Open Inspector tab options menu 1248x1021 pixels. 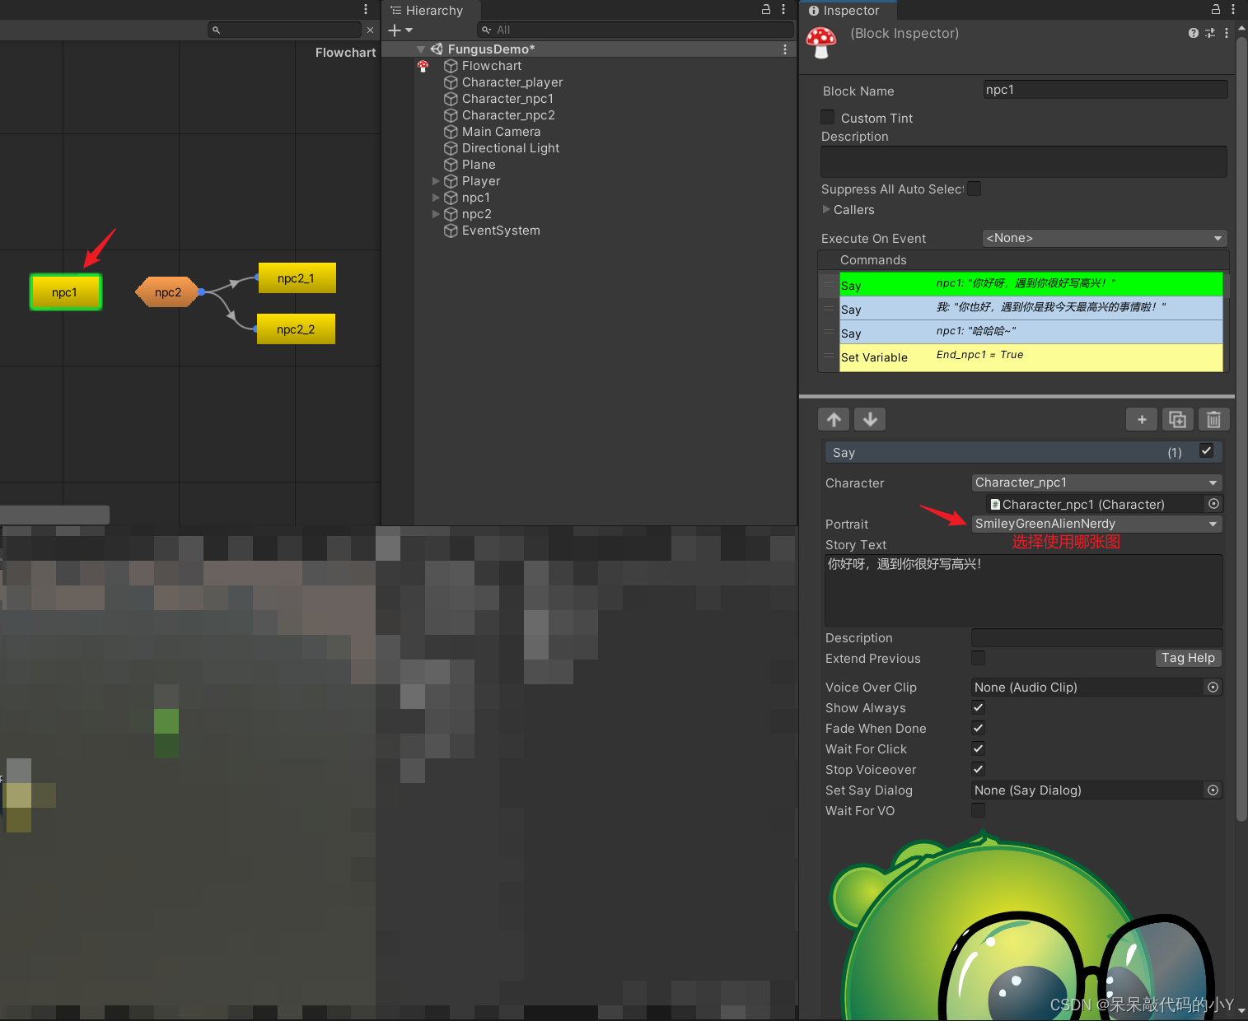click(x=1233, y=9)
